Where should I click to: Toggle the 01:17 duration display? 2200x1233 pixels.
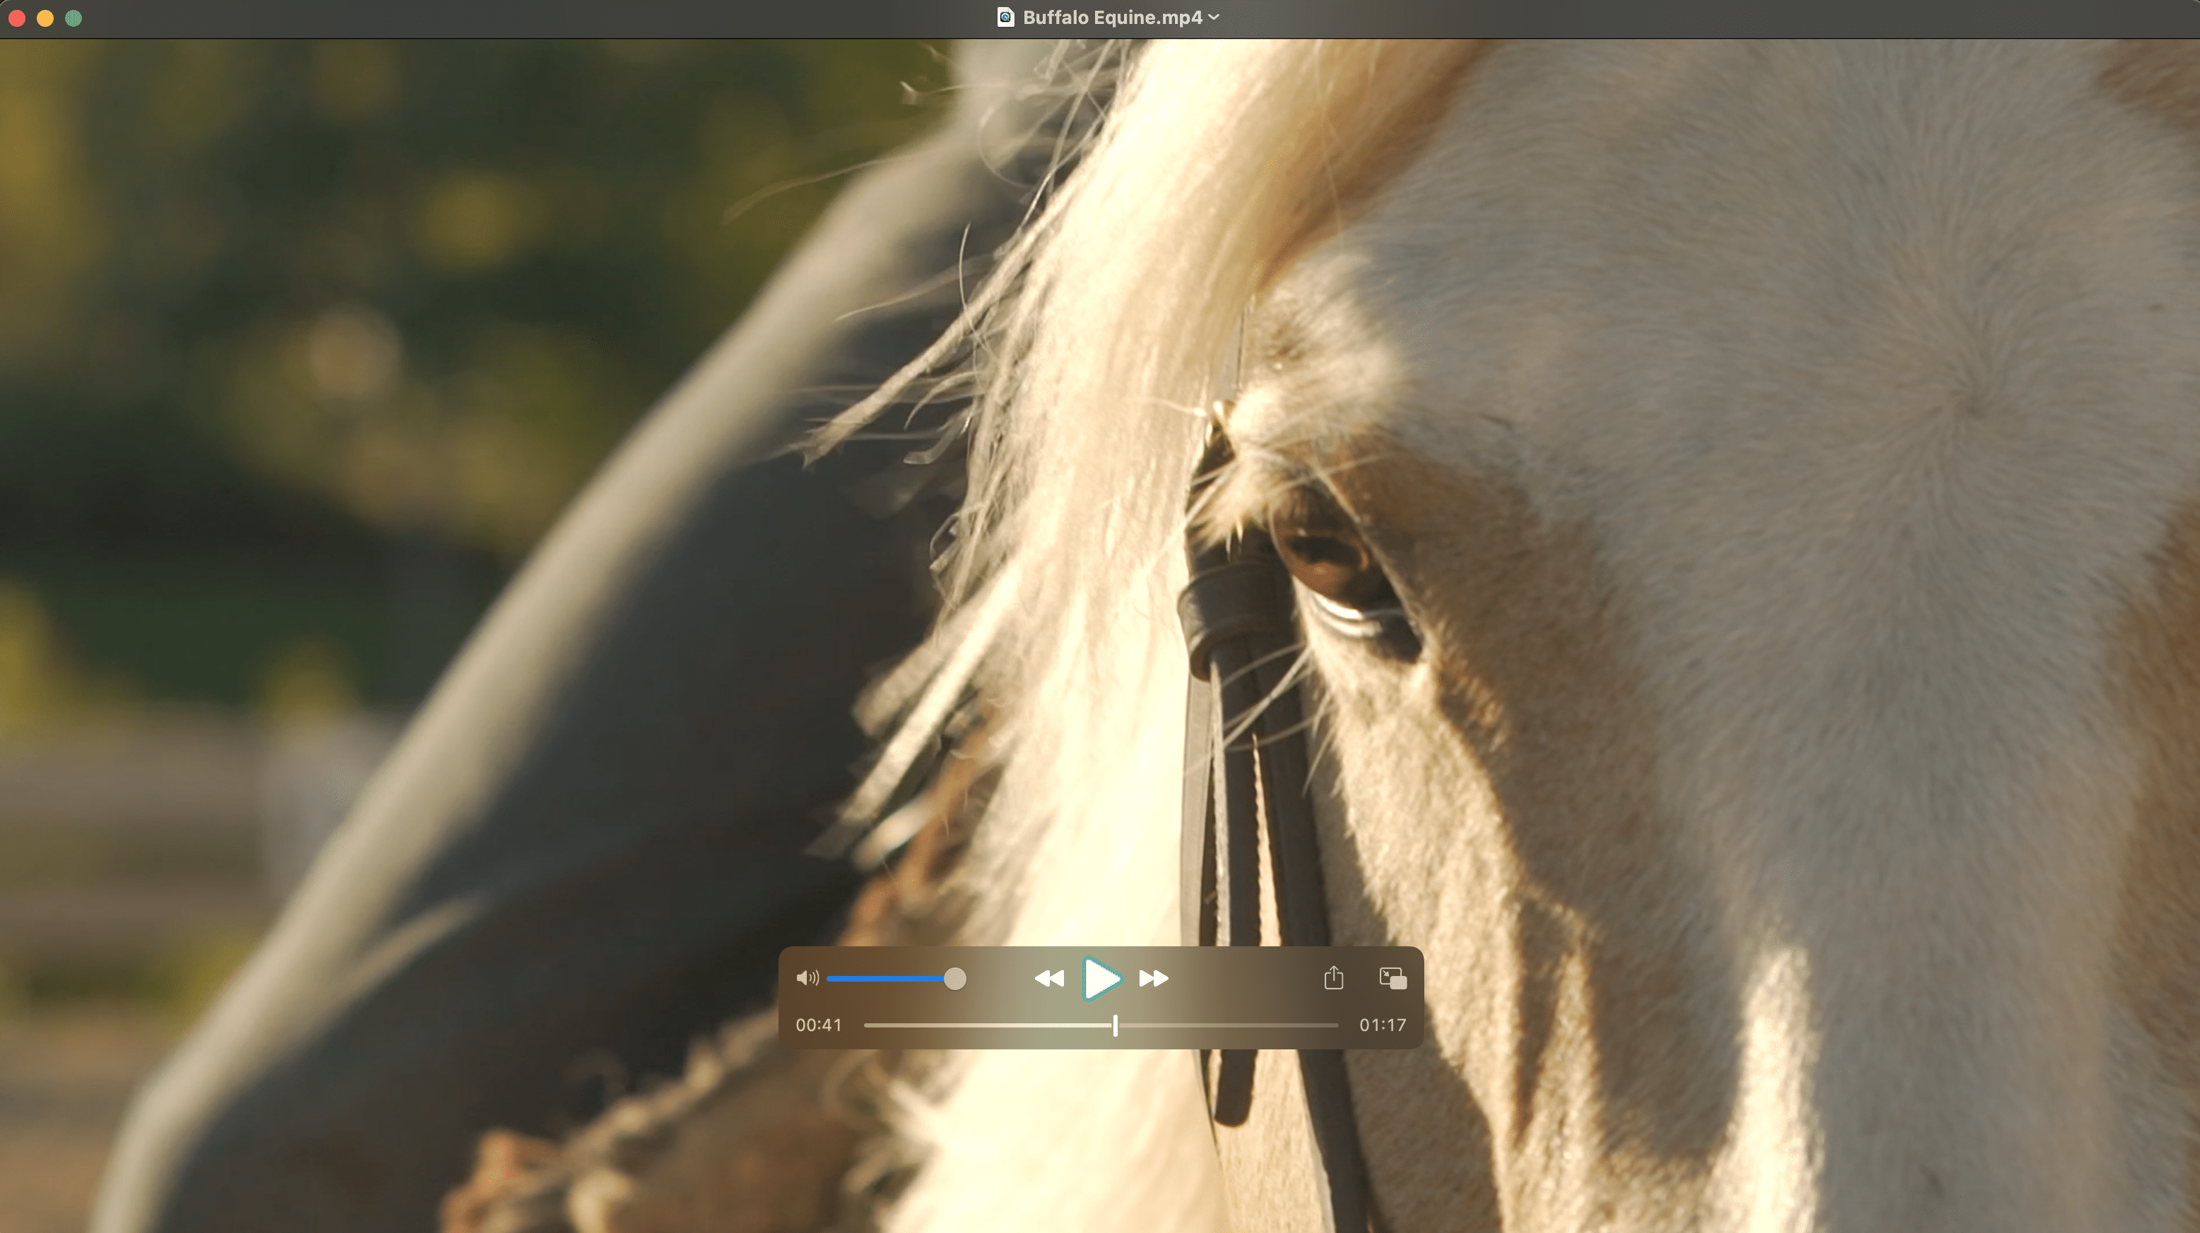tap(1382, 1025)
